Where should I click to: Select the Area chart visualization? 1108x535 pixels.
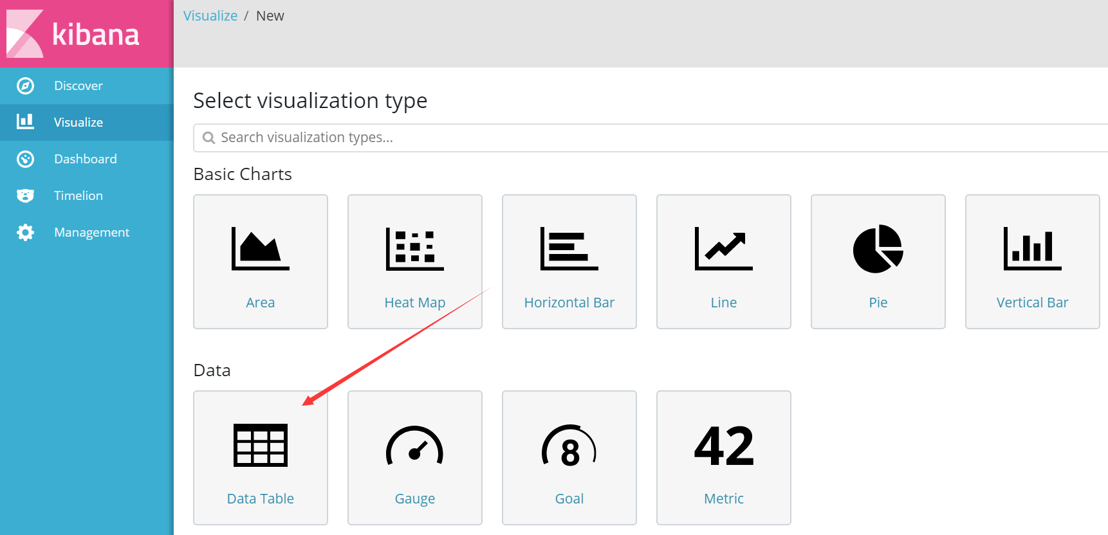pos(260,261)
